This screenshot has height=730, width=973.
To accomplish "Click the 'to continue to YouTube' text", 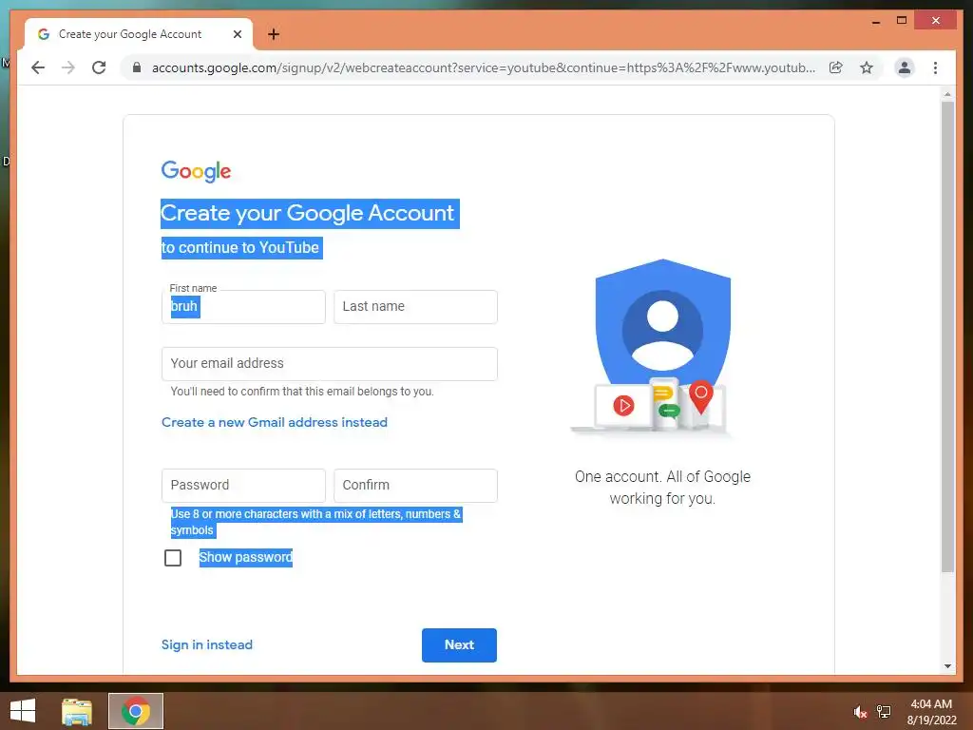I will point(240,248).
